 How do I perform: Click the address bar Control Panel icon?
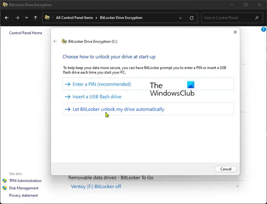pyautogui.click(x=47, y=17)
